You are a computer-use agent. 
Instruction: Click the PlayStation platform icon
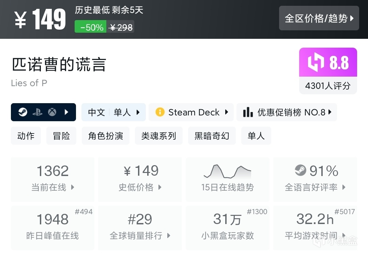coord(37,112)
